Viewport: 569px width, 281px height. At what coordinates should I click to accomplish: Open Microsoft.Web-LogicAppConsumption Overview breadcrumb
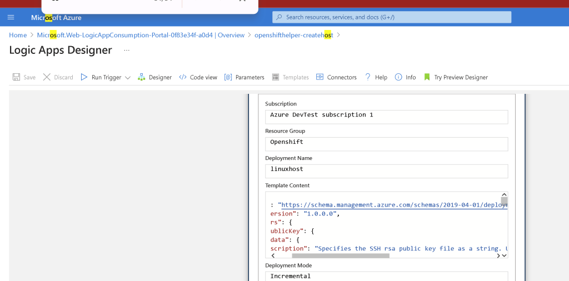(x=141, y=35)
